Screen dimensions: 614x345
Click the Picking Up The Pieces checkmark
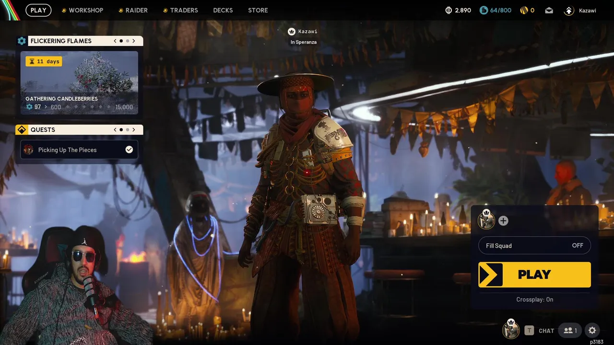[x=129, y=149]
